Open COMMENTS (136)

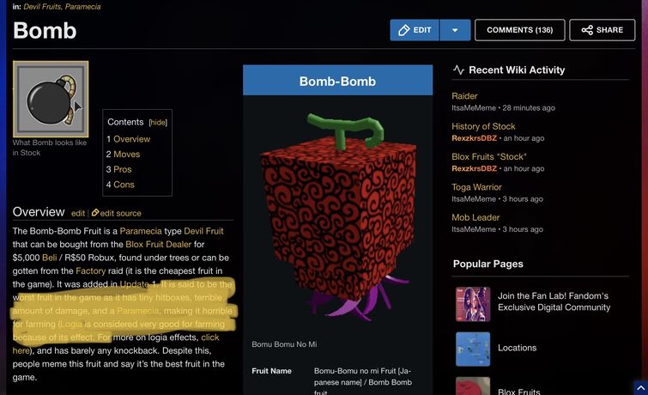coord(519,30)
